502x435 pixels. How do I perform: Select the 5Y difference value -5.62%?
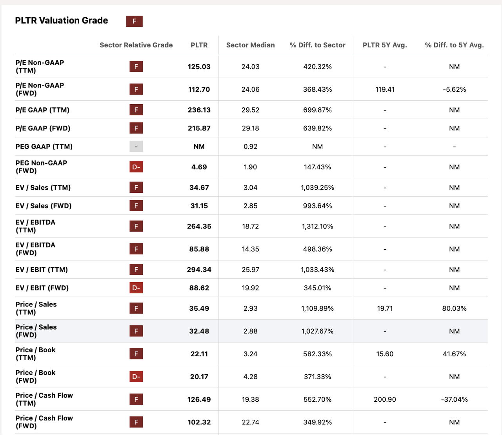pyautogui.click(x=455, y=89)
